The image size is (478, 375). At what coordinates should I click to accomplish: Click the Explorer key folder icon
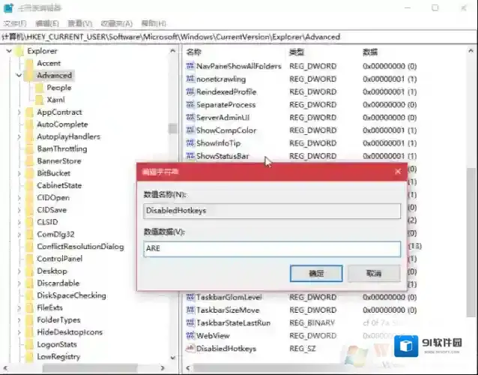tap(19, 51)
